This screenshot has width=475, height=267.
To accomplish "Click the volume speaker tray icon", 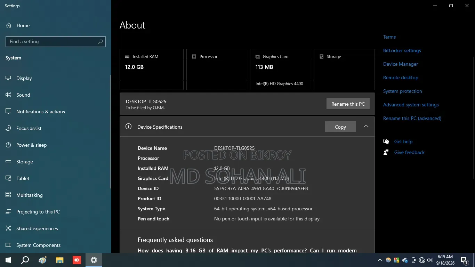I will (430, 260).
